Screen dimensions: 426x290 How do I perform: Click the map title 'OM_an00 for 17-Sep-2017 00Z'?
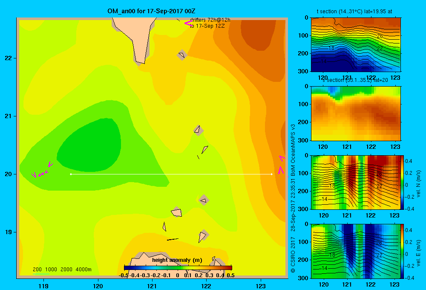point(151,11)
